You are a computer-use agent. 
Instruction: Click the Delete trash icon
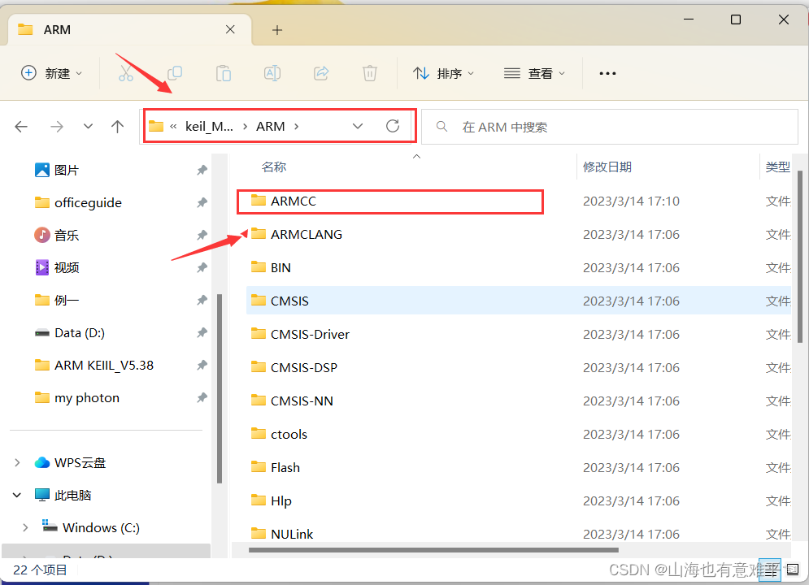369,73
